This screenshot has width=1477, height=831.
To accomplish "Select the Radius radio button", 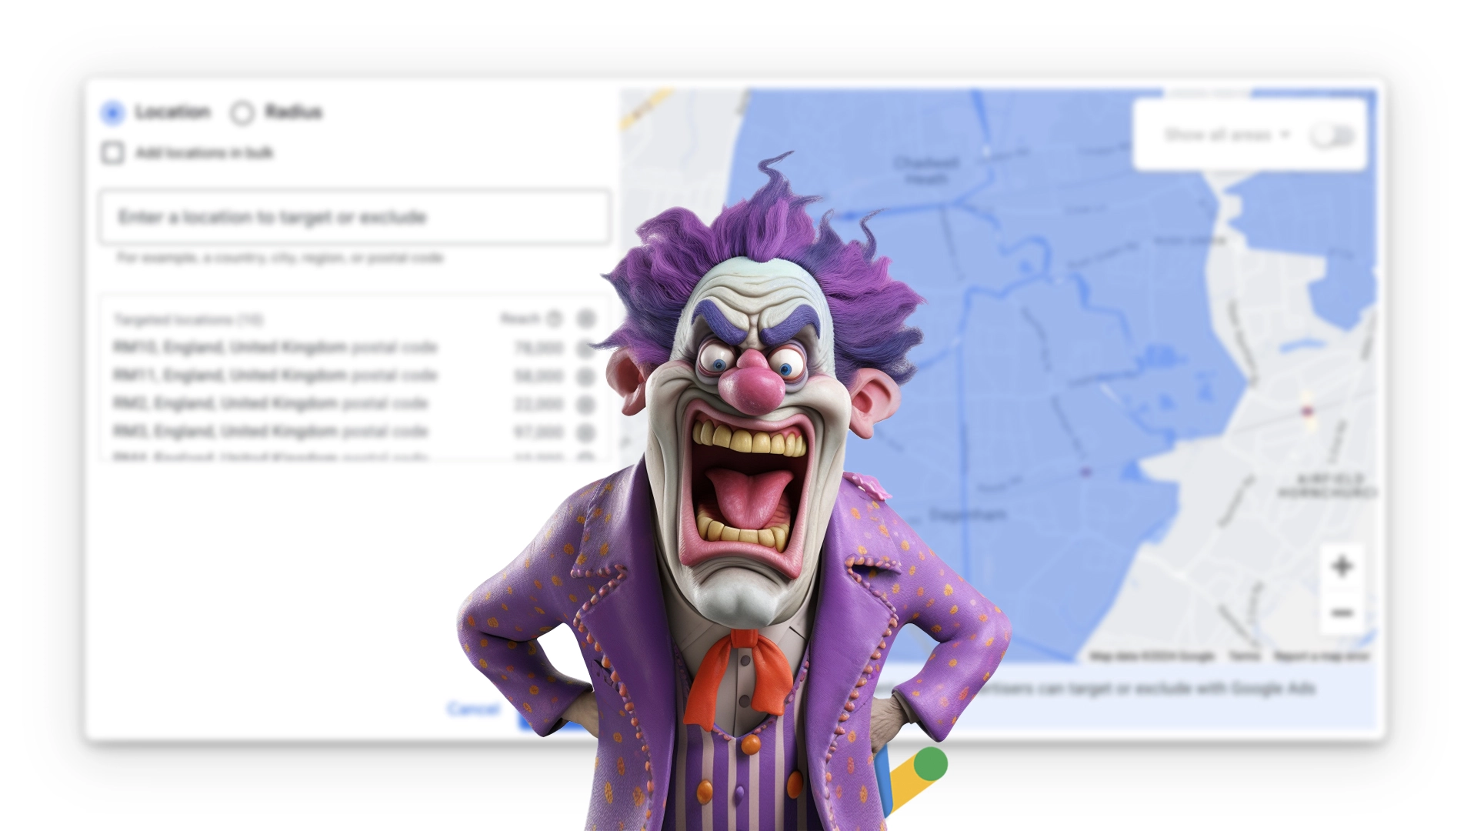I will (242, 112).
